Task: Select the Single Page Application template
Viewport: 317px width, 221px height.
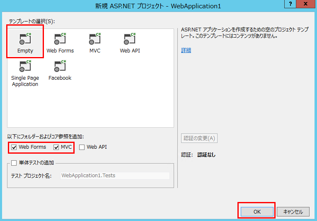Action: 25,74
